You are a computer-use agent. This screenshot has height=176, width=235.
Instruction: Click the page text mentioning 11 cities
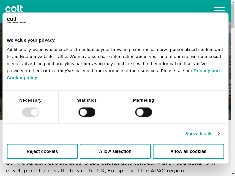[95, 171]
